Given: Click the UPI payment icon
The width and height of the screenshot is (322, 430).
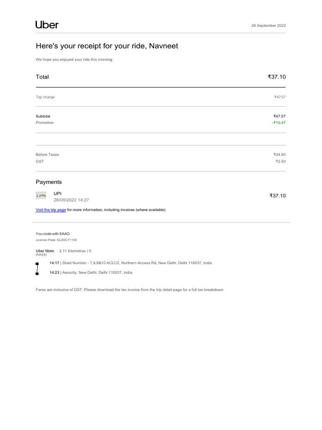Looking at the screenshot, I should point(42,196).
